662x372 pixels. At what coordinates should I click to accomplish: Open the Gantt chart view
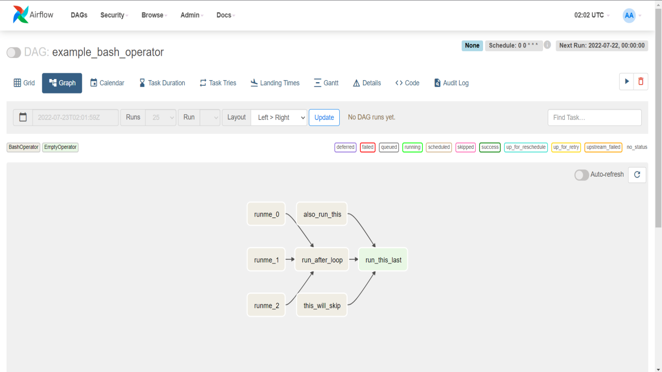[326, 83]
